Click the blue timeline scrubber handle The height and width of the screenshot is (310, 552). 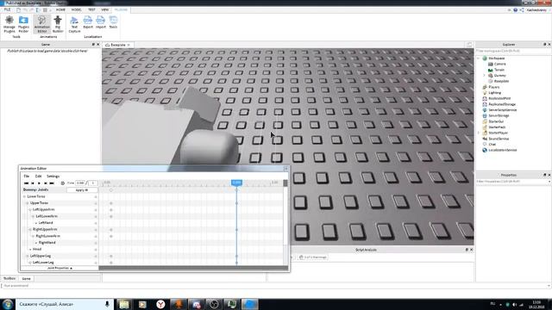(236, 183)
